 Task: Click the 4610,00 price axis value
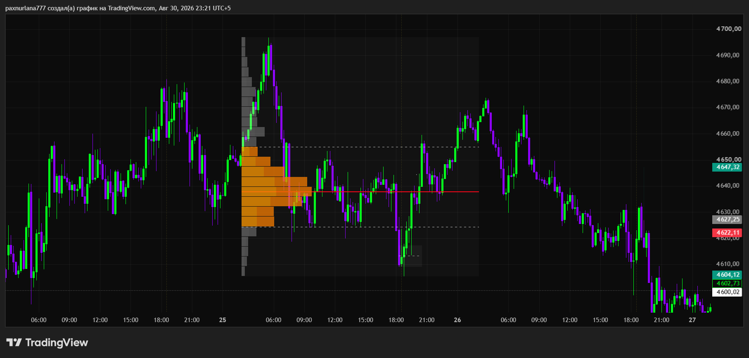click(728, 264)
